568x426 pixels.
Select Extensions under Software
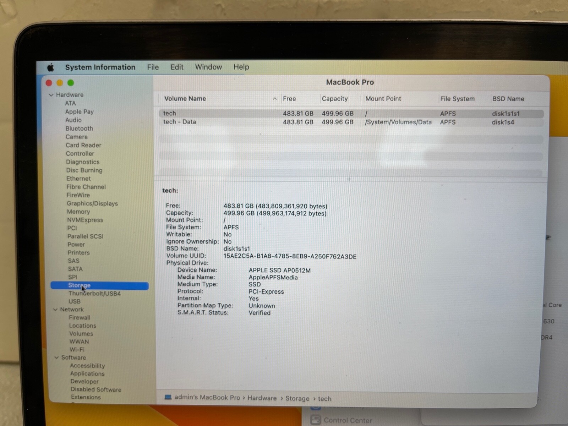pyautogui.click(x=86, y=397)
